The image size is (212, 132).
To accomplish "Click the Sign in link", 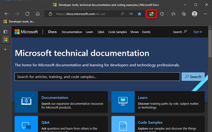I will pos(198,32).
